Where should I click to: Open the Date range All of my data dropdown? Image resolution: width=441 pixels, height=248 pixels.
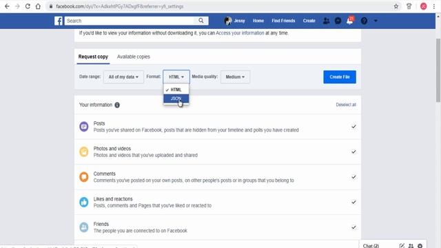[123, 76]
